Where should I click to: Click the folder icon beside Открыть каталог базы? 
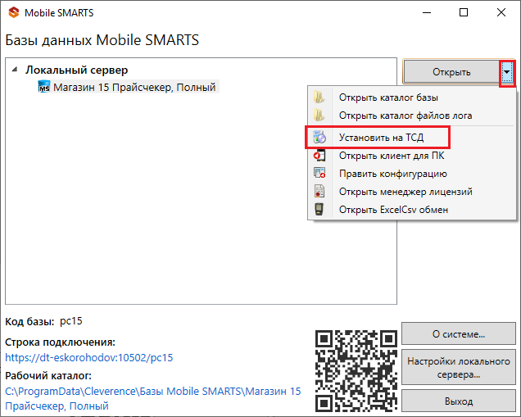pos(319,97)
